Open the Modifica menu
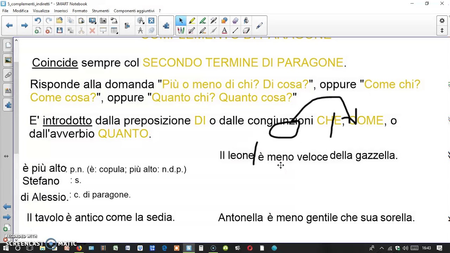 21,11
